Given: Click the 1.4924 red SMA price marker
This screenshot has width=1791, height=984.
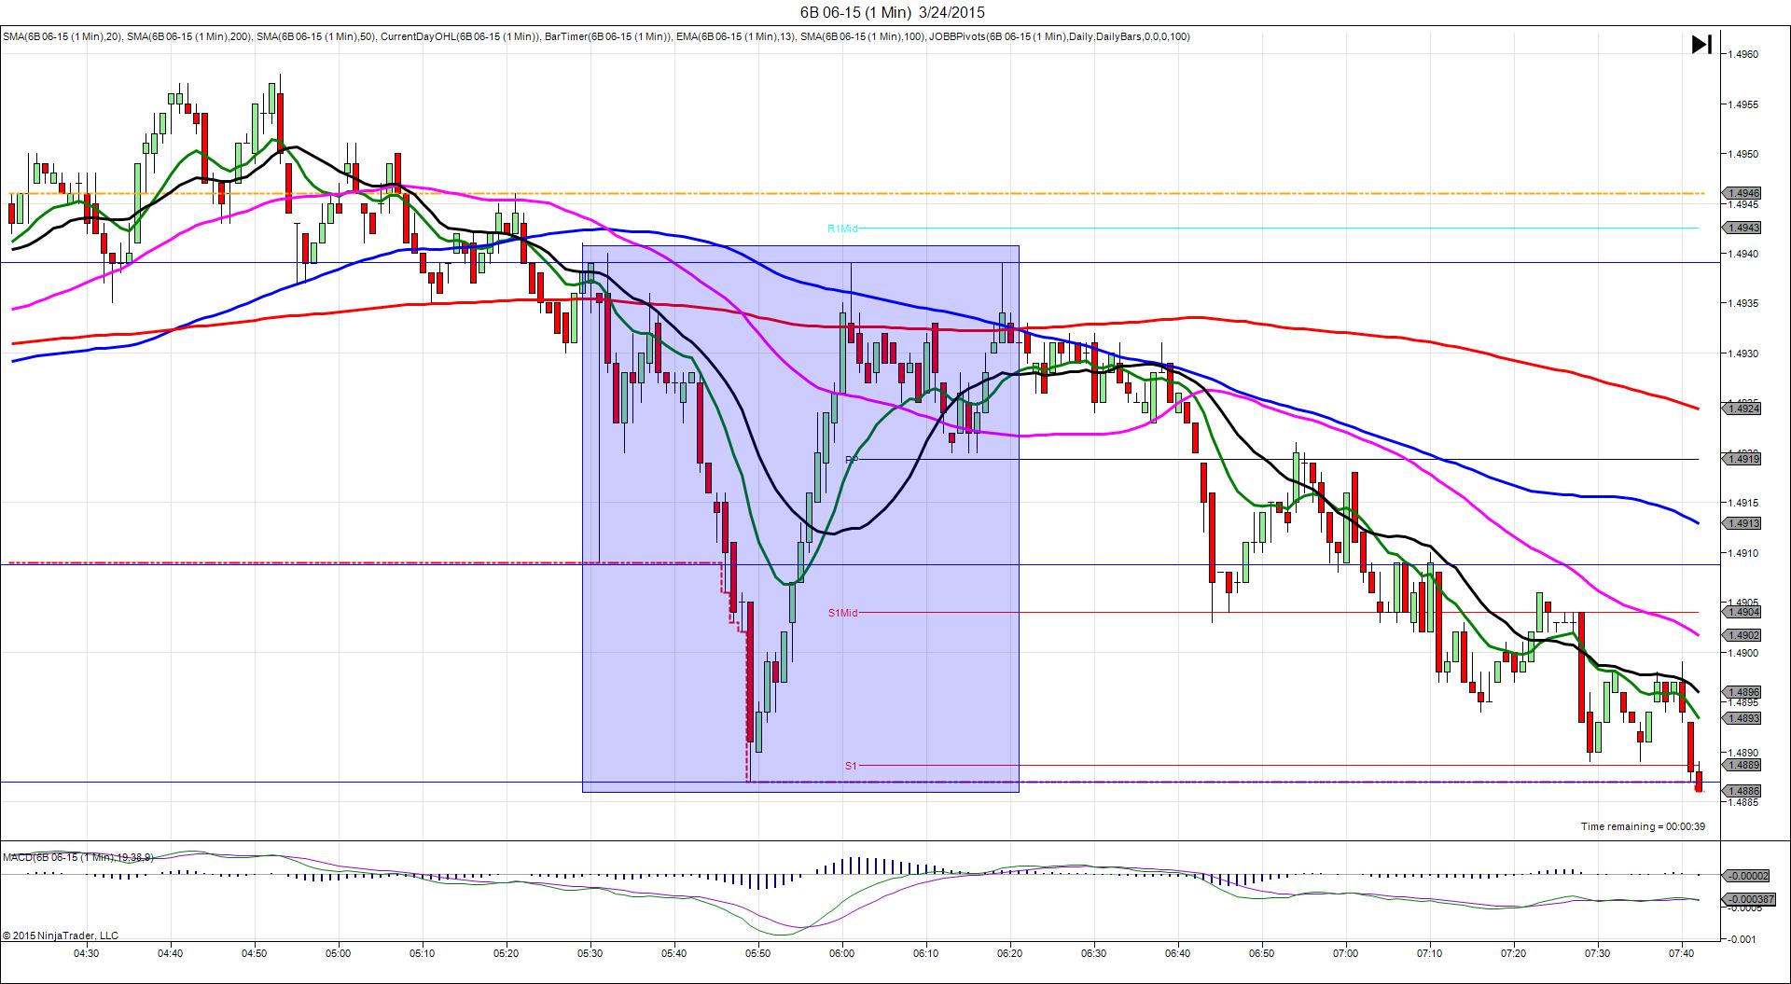Looking at the screenshot, I should tap(1742, 408).
